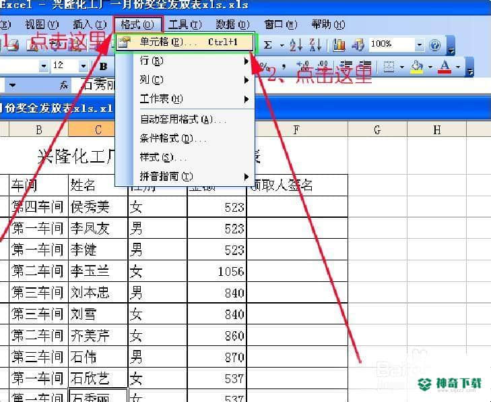Choose 单元格 Ctrl+1 menu entry
Viewport: 491px width, 402px height.
(x=185, y=42)
